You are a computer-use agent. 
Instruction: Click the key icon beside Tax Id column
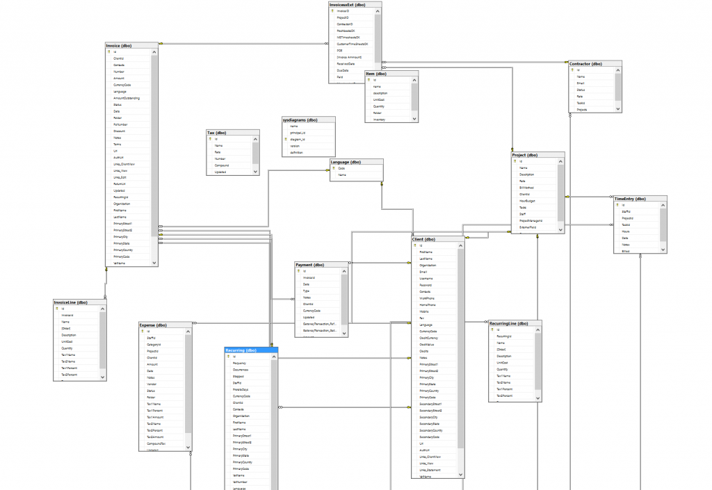point(209,139)
